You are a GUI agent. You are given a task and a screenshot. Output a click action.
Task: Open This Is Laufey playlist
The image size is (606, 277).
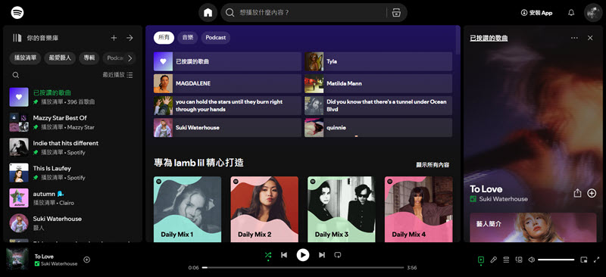coord(73,173)
